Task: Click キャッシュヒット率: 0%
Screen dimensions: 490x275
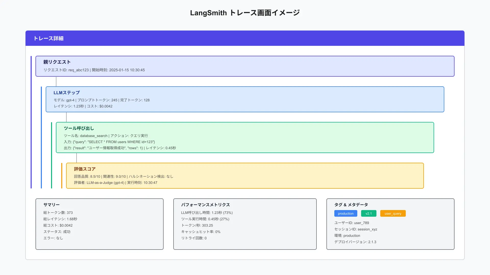Action: [x=201, y=232]
